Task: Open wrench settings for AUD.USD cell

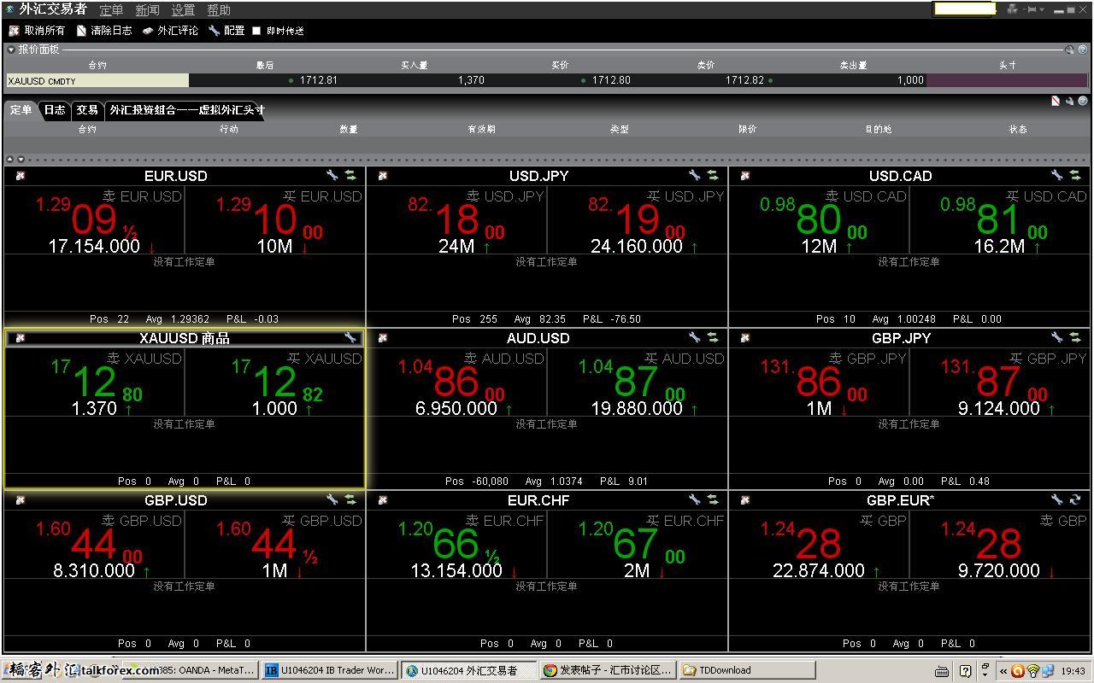Action: click(694, 337)
